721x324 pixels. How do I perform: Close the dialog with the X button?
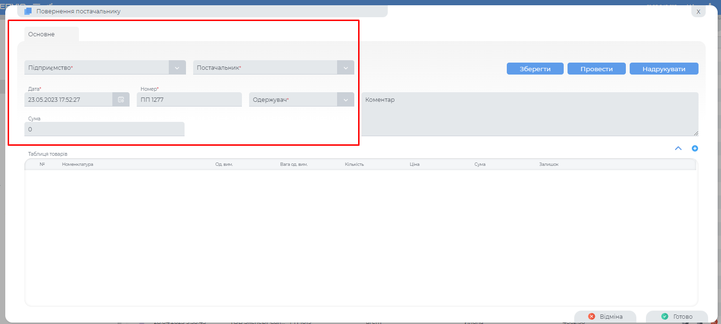pyautogui.click(x=698, y=11)
